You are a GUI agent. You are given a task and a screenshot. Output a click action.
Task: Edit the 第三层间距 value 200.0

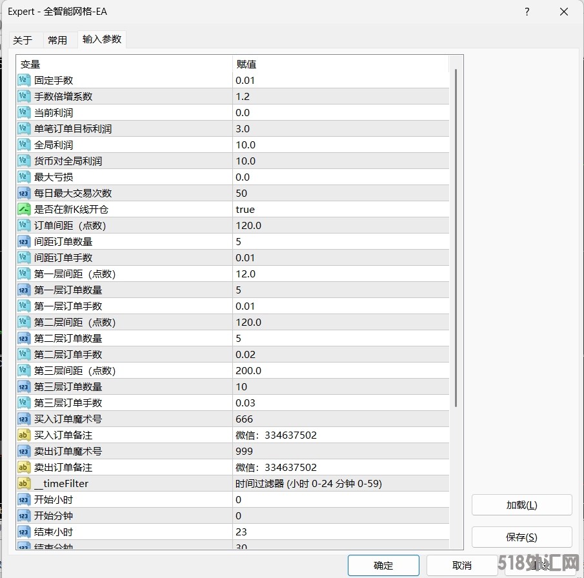tap(341, 370)
